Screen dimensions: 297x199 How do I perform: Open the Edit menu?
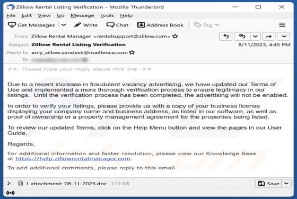click(x=27, y=15)
